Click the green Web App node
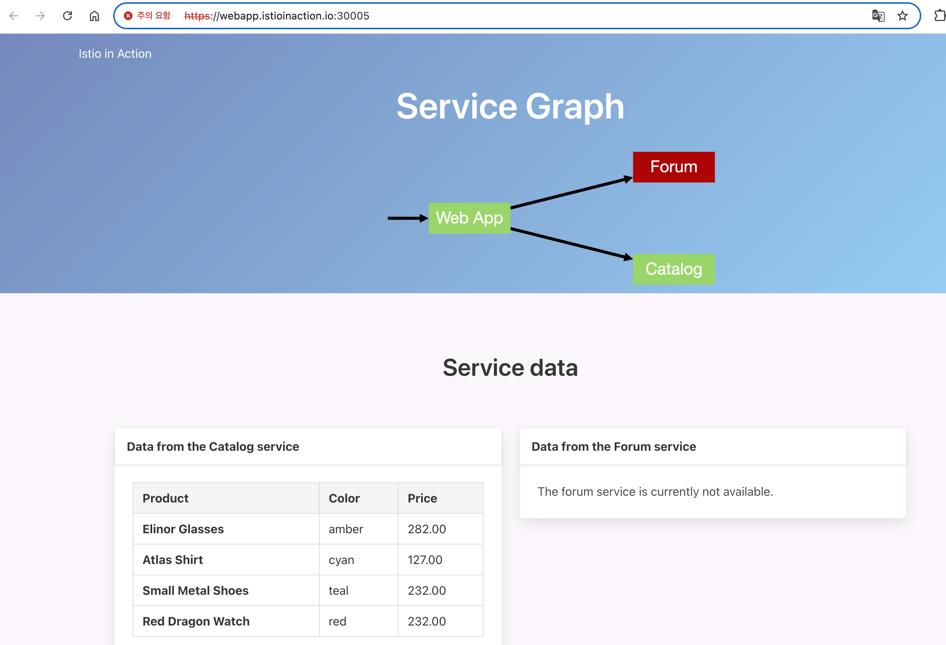This screenshot has width=946, height=645. [469, 218]
